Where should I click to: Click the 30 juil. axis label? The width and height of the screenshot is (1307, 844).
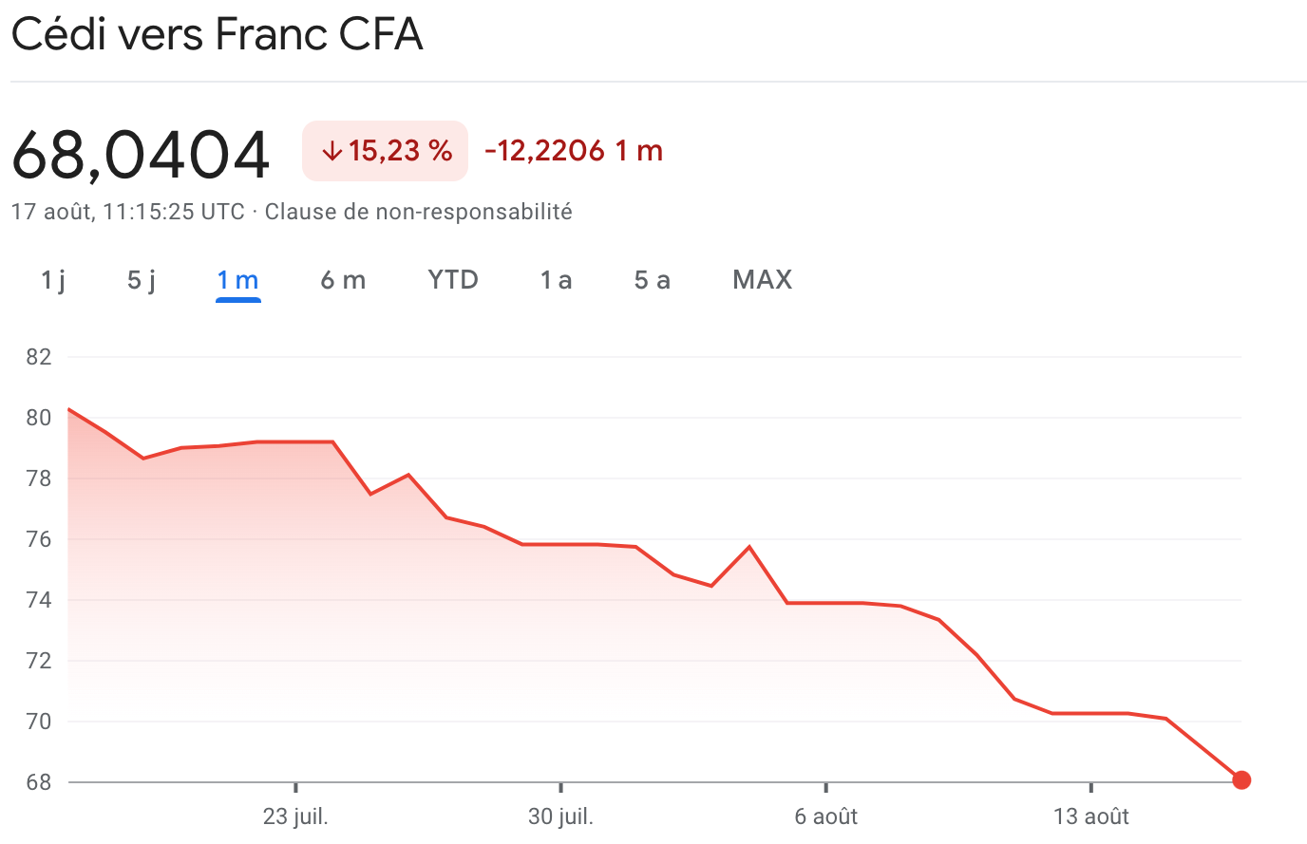click(561, 816)
